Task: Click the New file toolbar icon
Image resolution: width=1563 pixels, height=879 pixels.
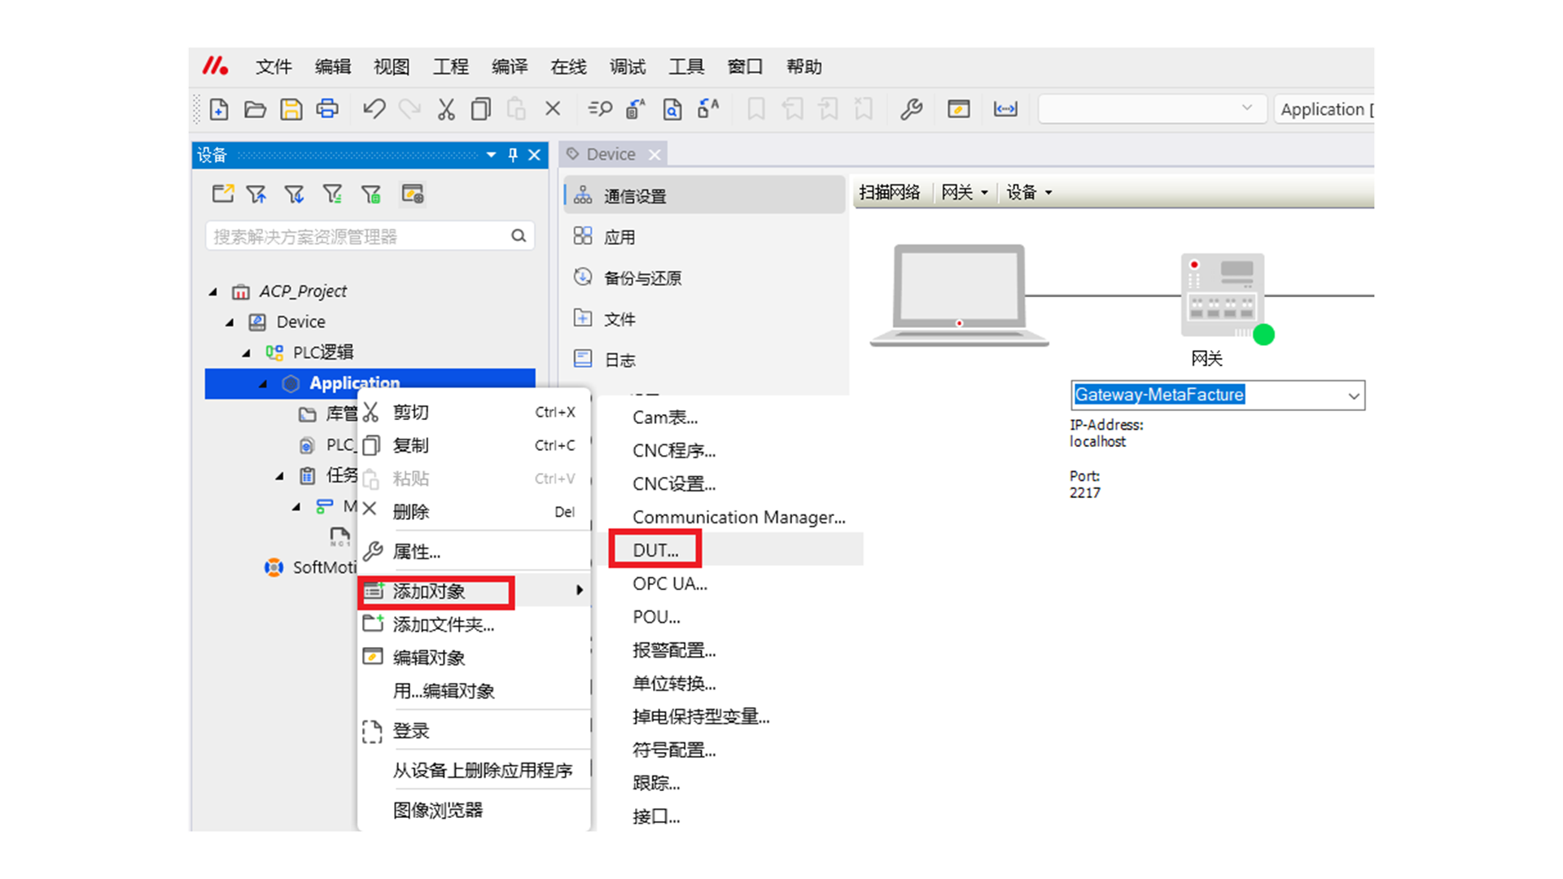Action: click(x=219, y=109)
